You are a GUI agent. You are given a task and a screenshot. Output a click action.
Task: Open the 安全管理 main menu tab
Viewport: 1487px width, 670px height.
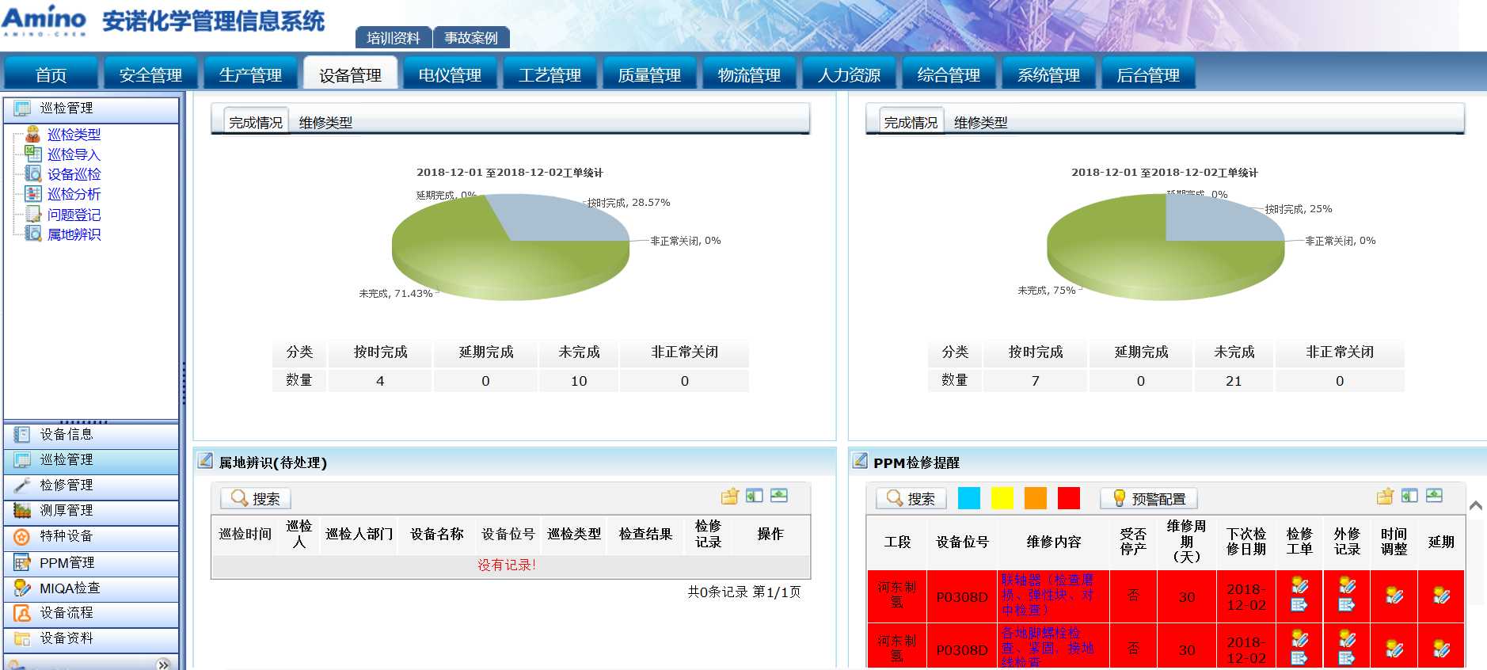(x=150, y=75)
